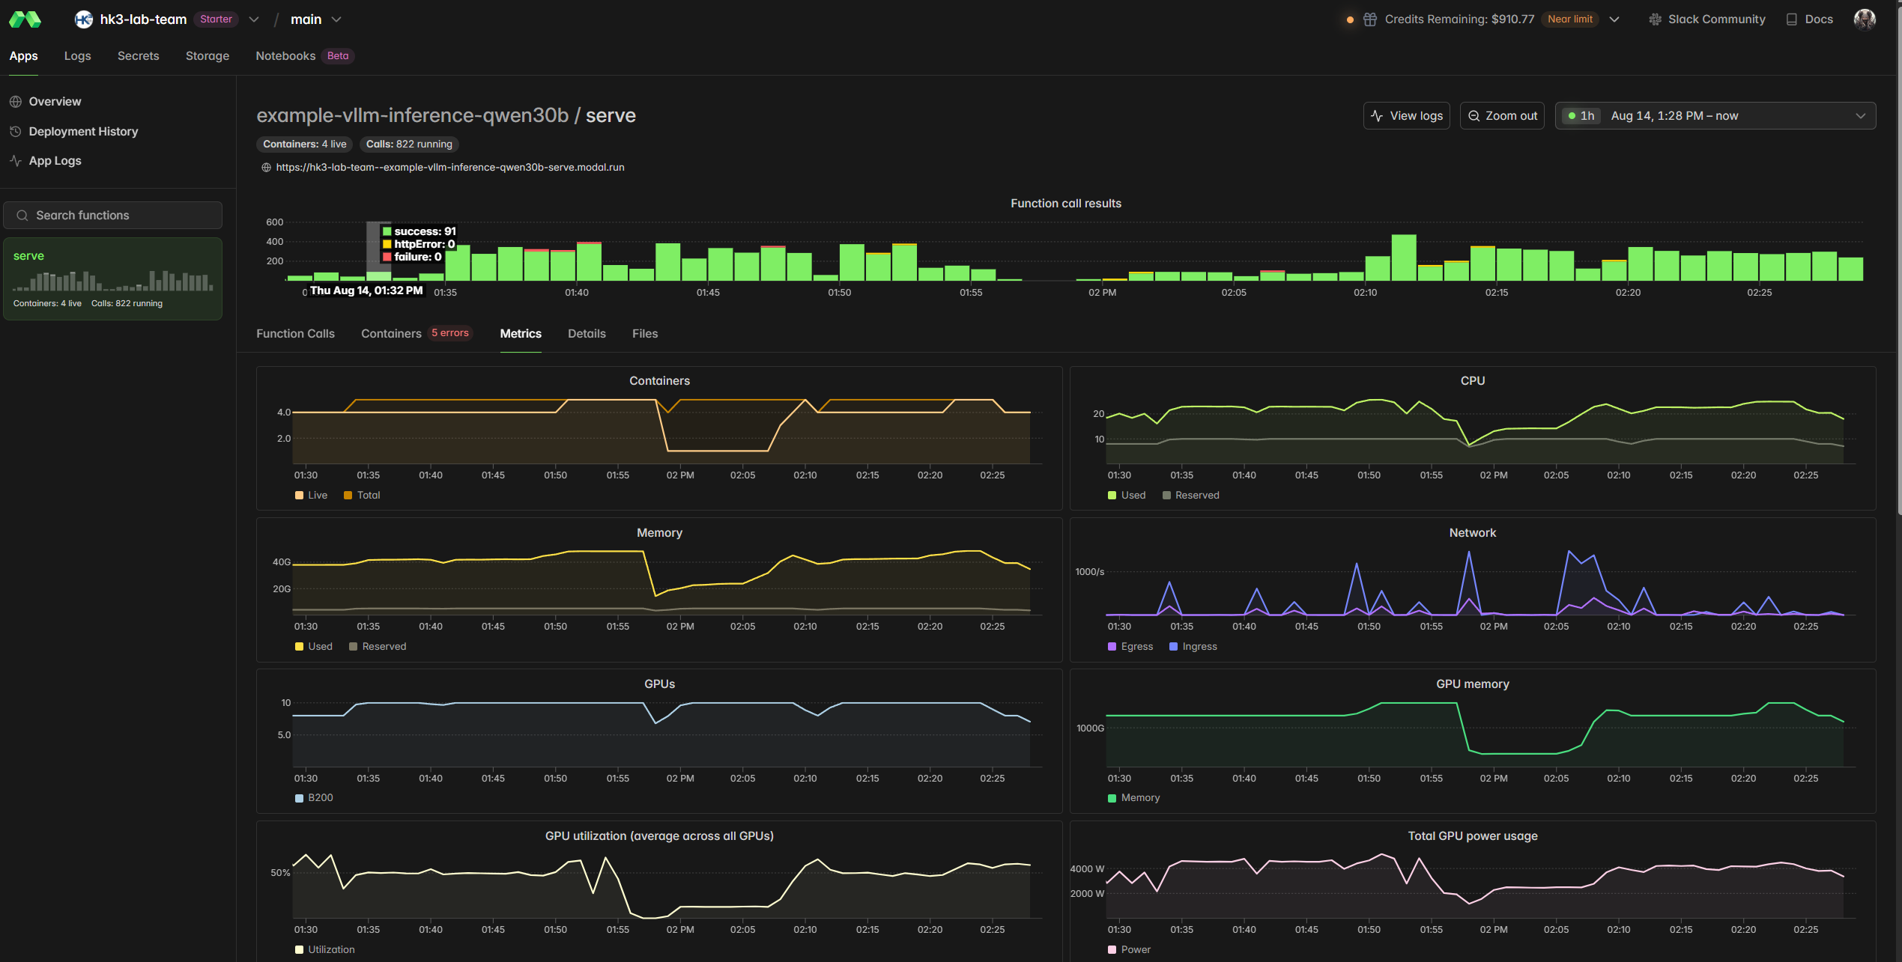Image resolution: width=1902 pixels, height=962 pixels.
Task: Open the modal.run serve URL link
Action: point(449,168)
